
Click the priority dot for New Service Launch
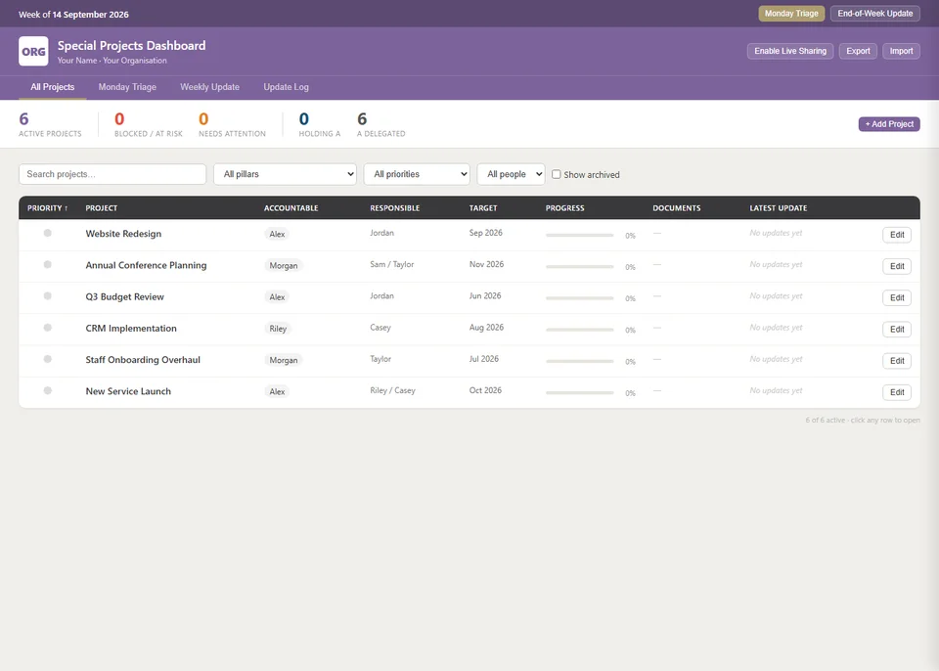pos(47,390)
